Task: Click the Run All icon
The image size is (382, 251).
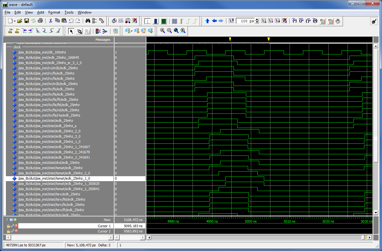Action: click(278, 21)
